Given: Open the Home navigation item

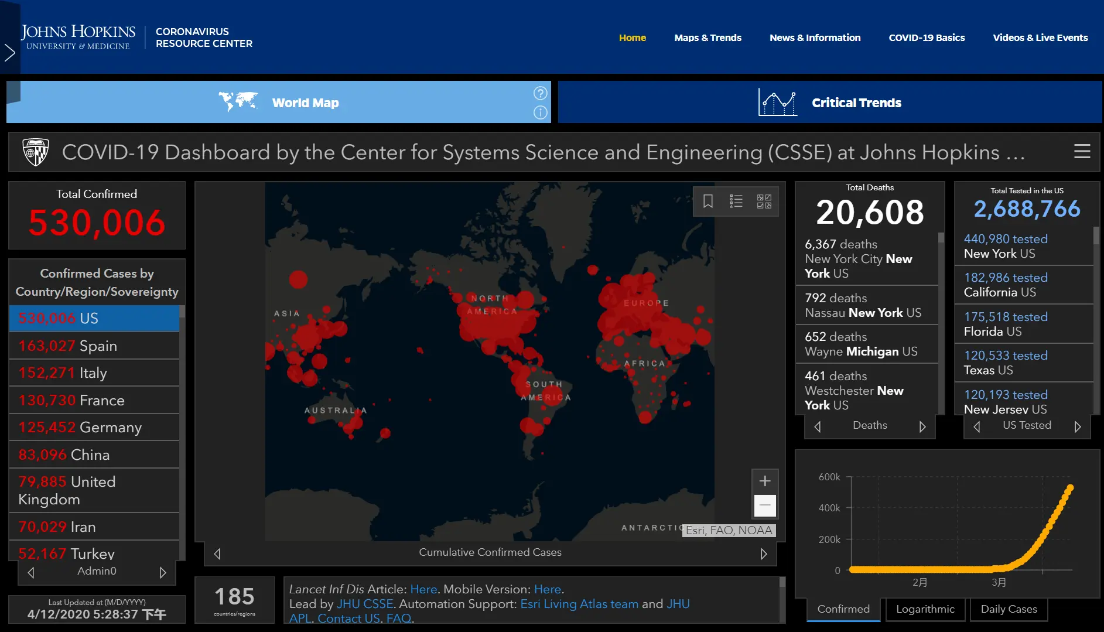Looking at the screenshot, I should coord(633,37).
